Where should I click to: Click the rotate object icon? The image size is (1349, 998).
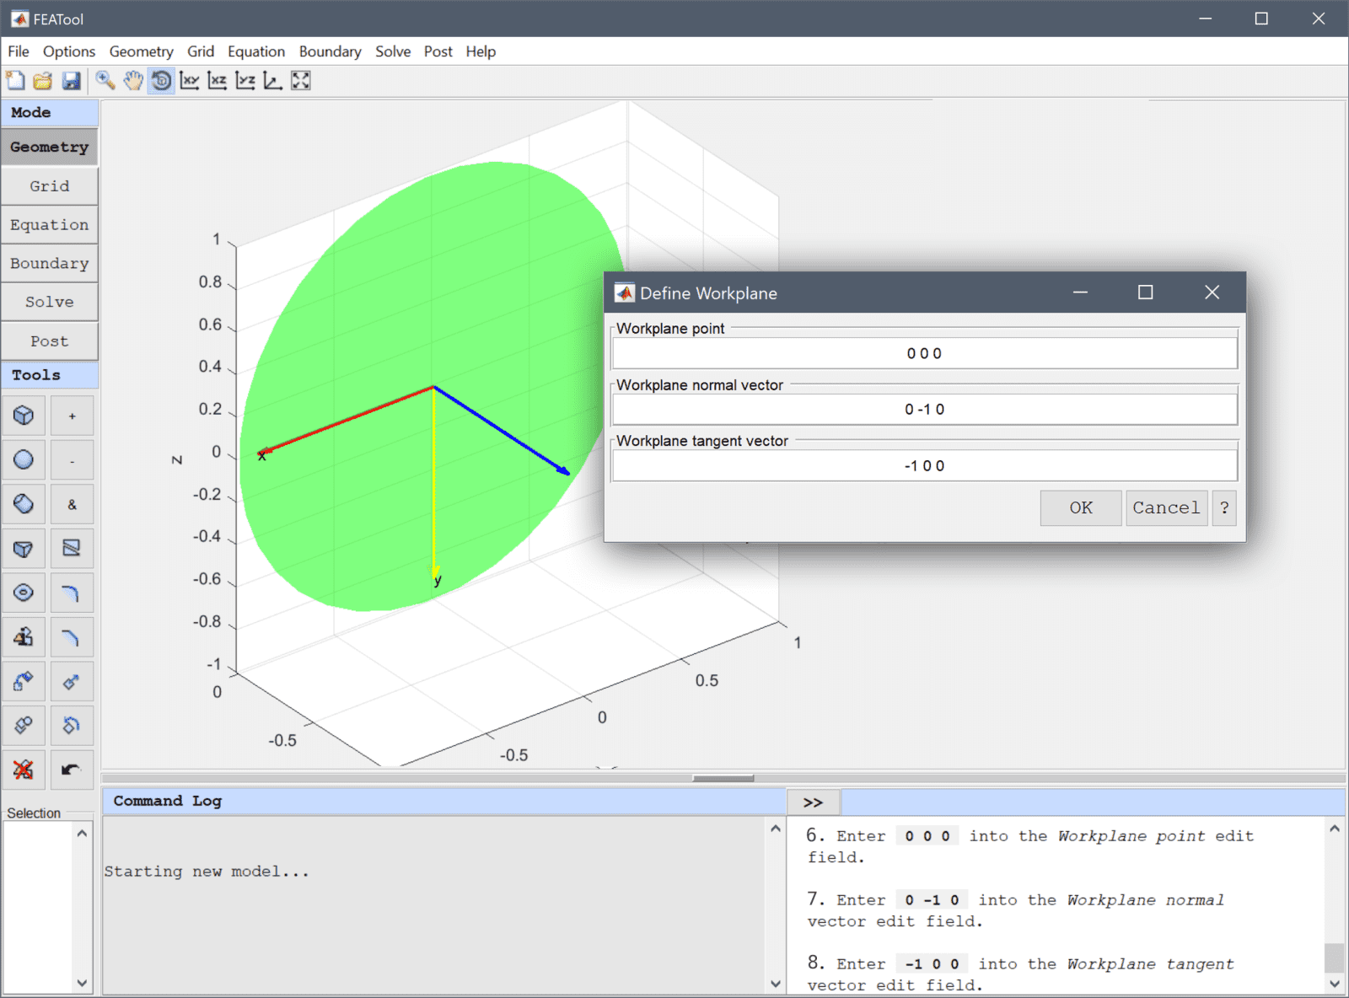[72, 725]
